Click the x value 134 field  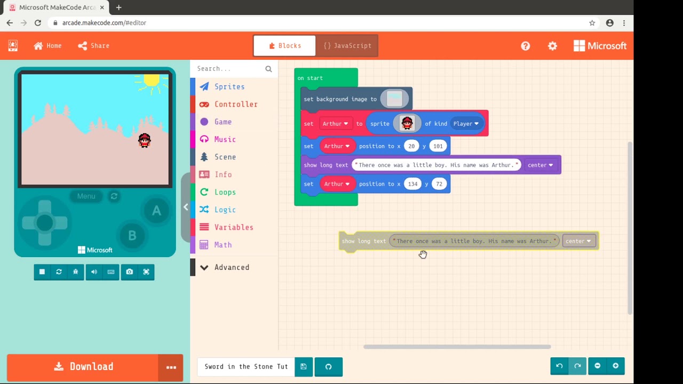pos(412,184)
